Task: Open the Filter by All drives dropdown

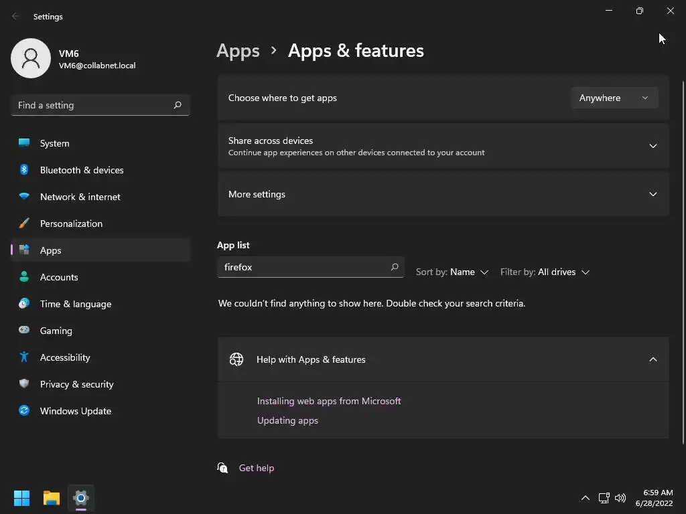Action: pos(545,272)
